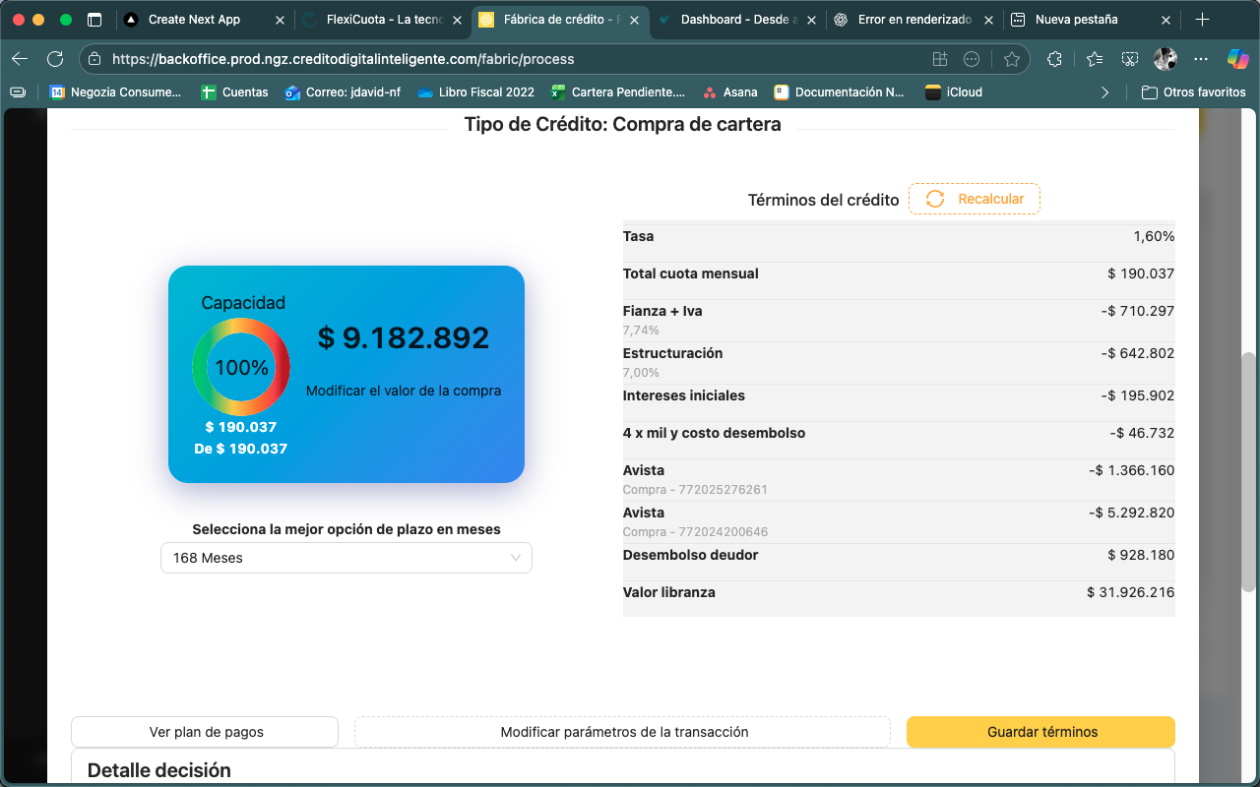Reload the page with the refresh icon
Viewport: 1260px width, 787px height.
click(x=54, y=59)
